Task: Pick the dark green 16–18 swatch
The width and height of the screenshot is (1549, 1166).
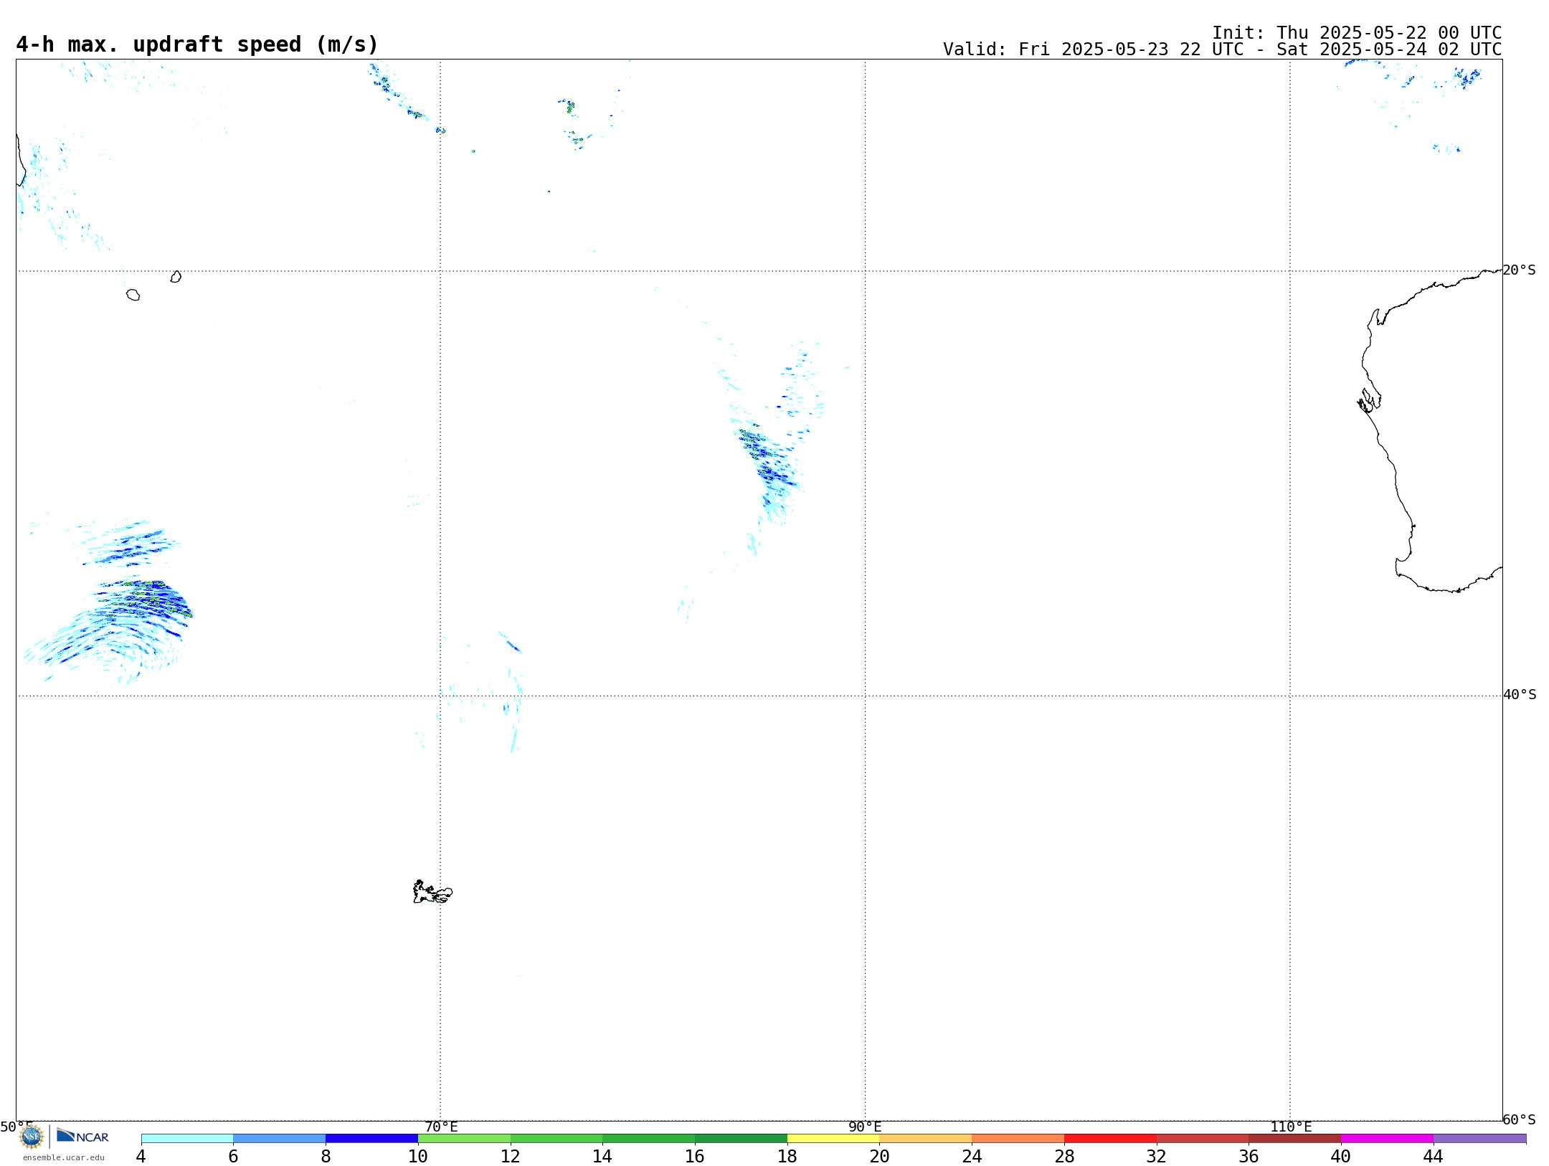Action: (x=741, y=1139)
